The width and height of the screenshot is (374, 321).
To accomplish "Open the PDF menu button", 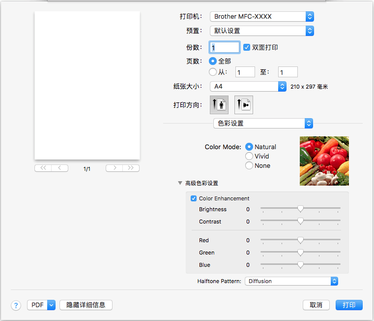I will click(x=42, y=305).
